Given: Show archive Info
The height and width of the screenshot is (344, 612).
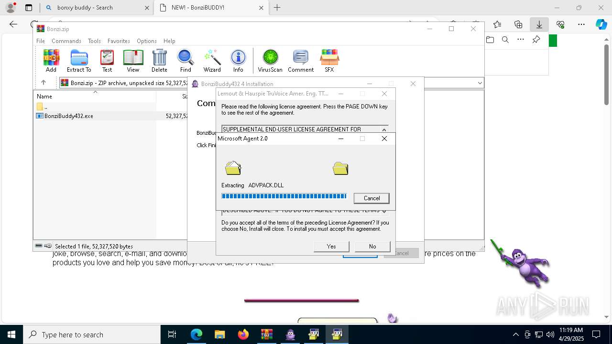Looking at the screenshot, I should (238, 61).
